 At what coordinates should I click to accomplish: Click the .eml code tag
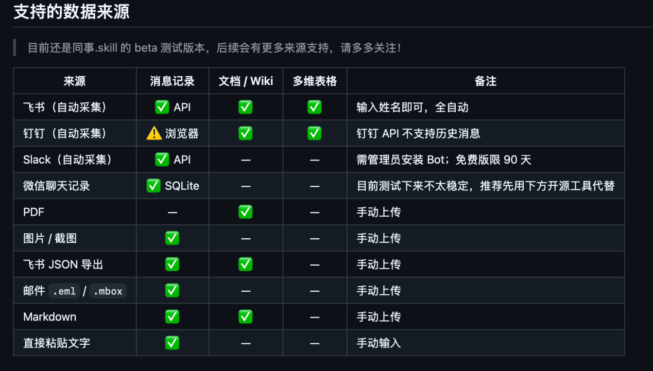[64, 291]
